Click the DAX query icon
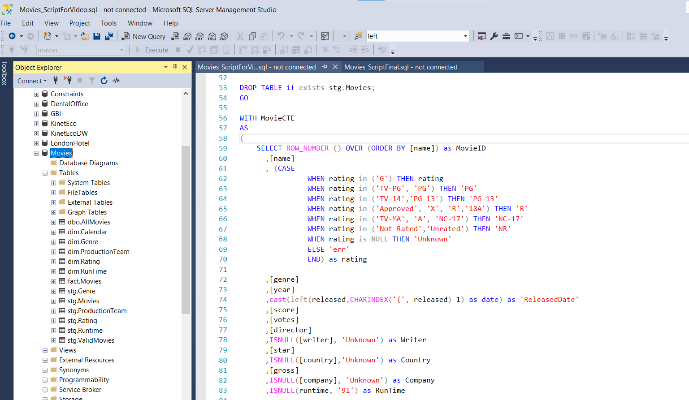Viewport: 689px width, 400px height. (x=224, y=36)
